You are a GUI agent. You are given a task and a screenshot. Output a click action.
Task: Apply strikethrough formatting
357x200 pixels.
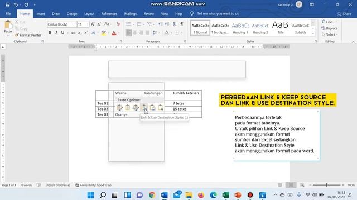click(x=73, y=33)
